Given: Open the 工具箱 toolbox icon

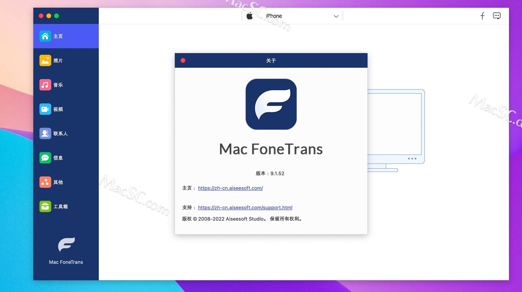Looking at the screenshot, I should tap(45, 206).
